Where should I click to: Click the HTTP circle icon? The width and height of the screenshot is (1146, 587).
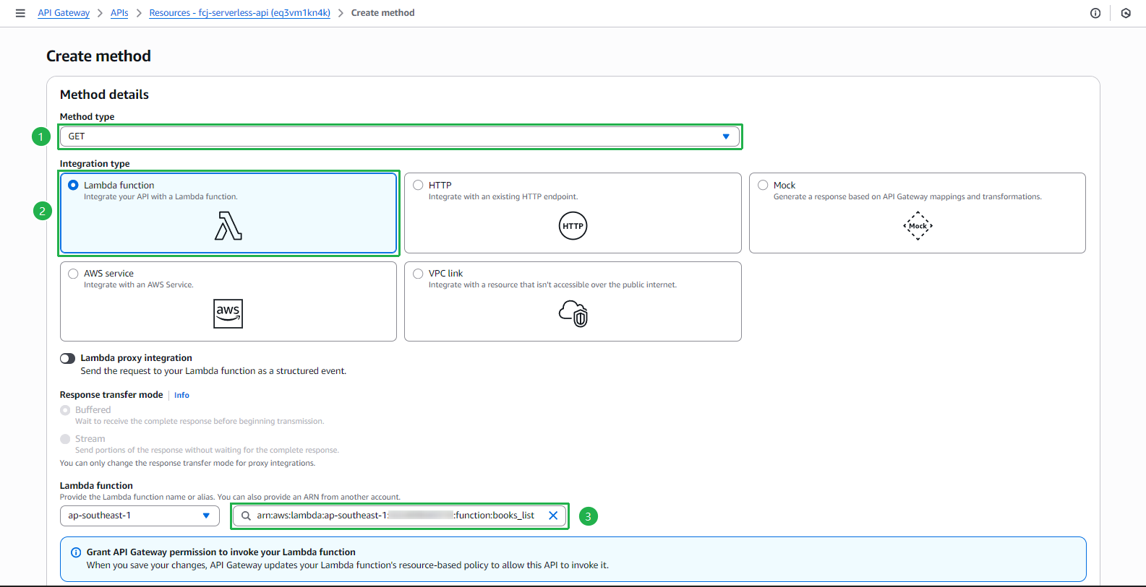point(573,226)
